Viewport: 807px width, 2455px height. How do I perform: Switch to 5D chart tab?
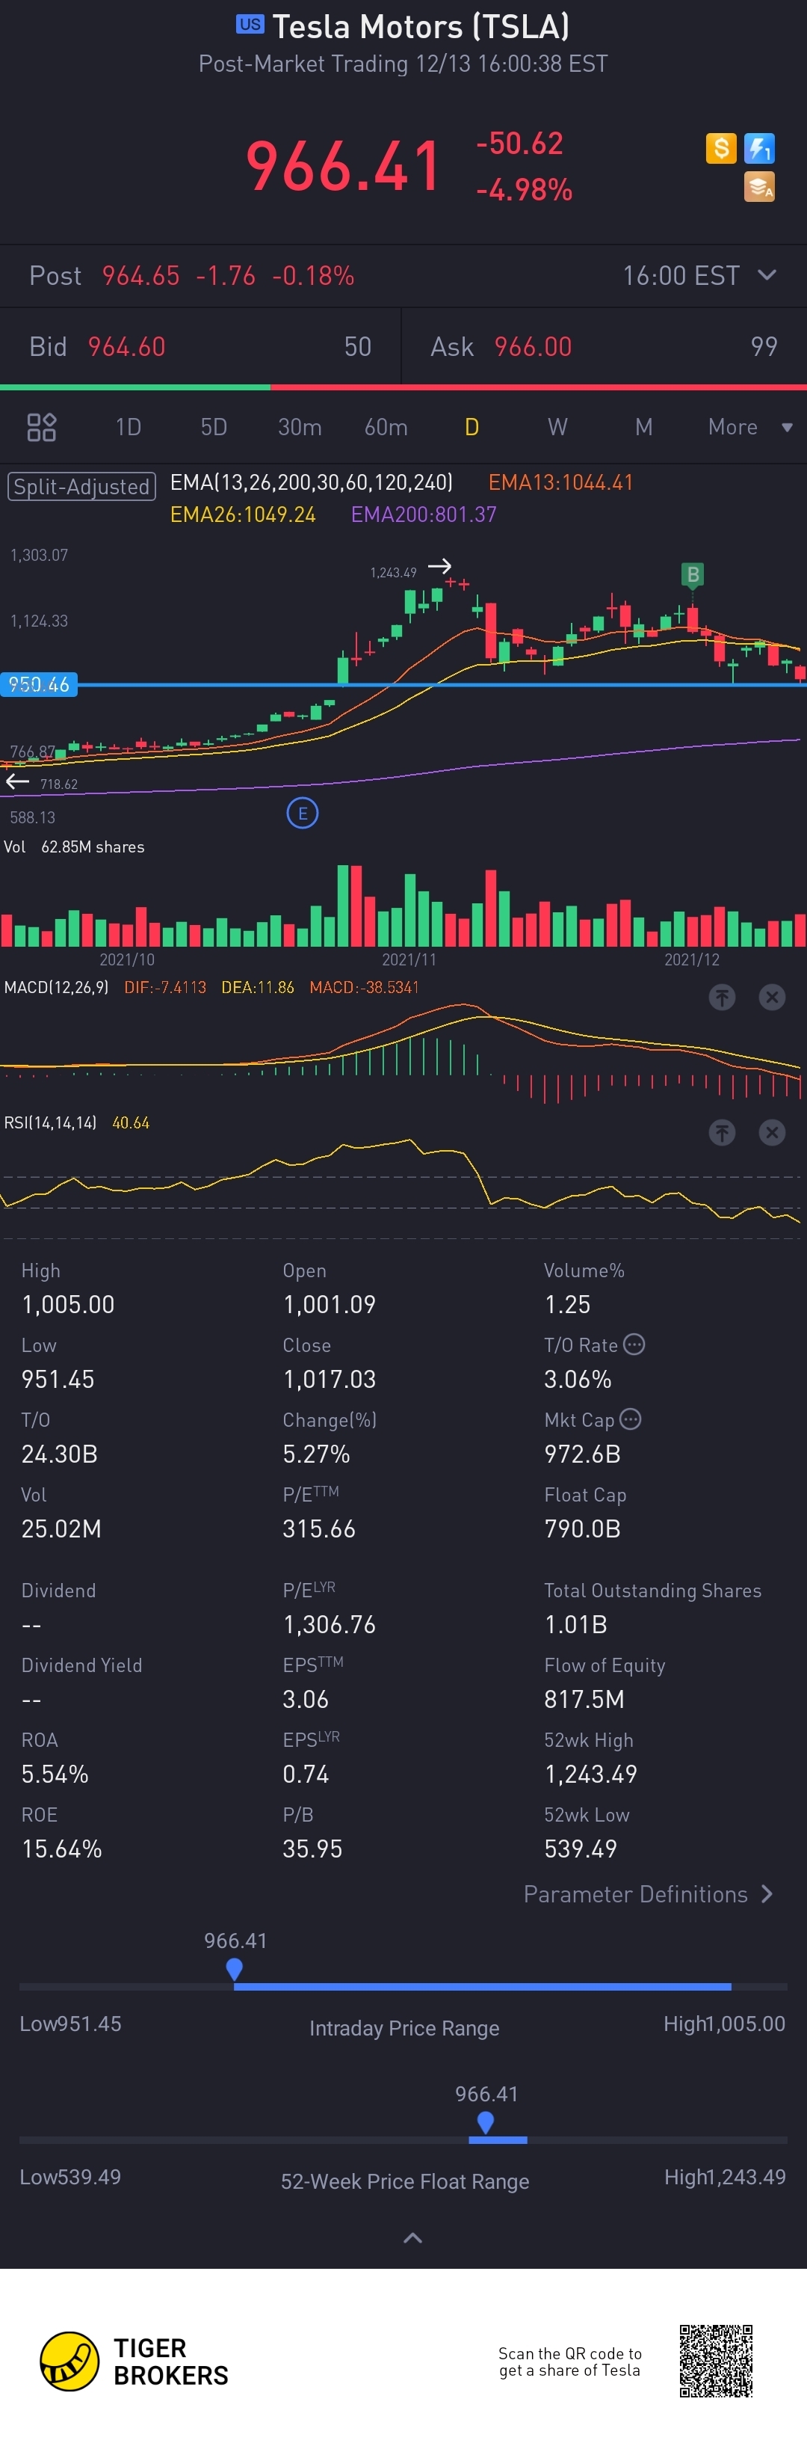click(x=214, y=427)
